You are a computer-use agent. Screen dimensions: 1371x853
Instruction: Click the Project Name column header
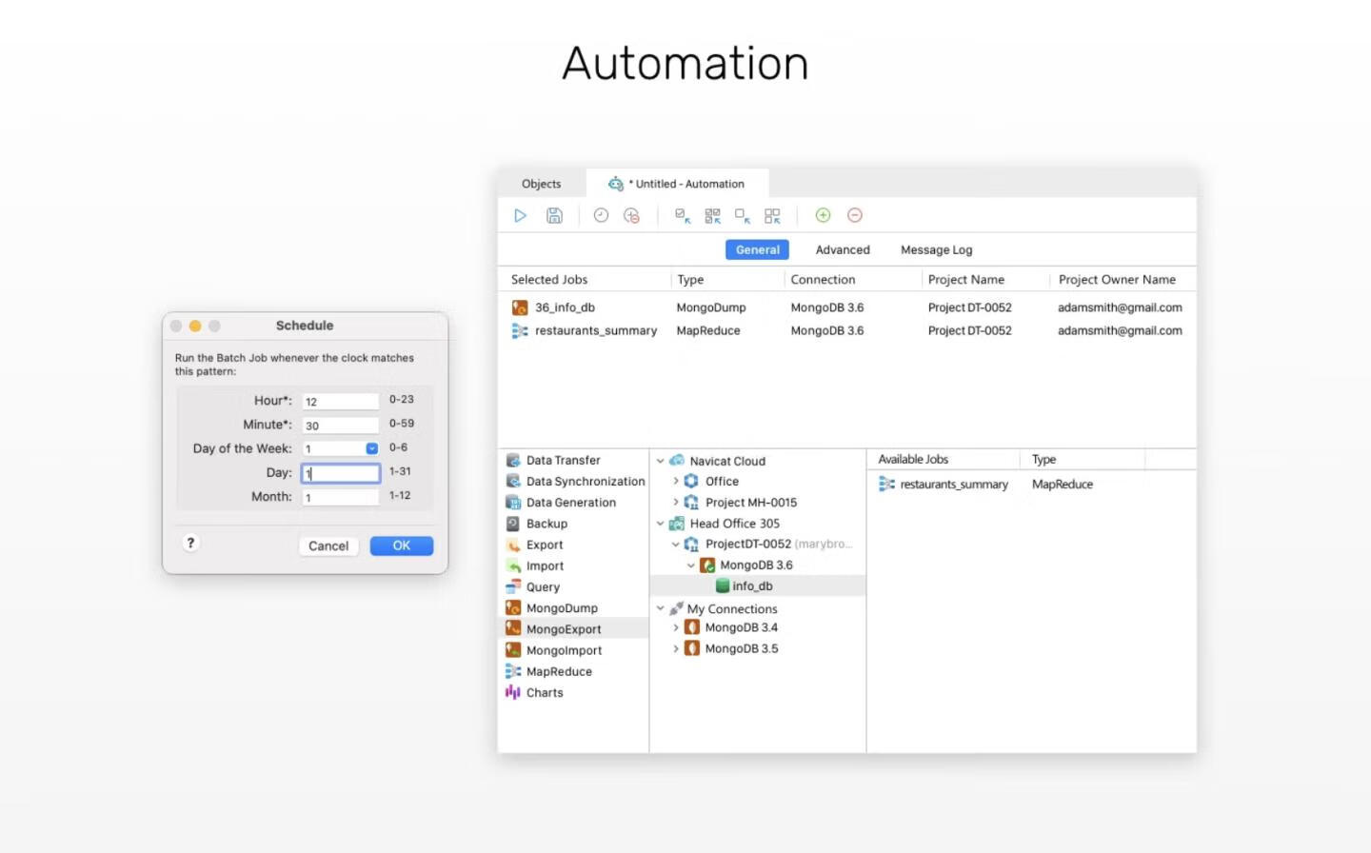point(966,279)
